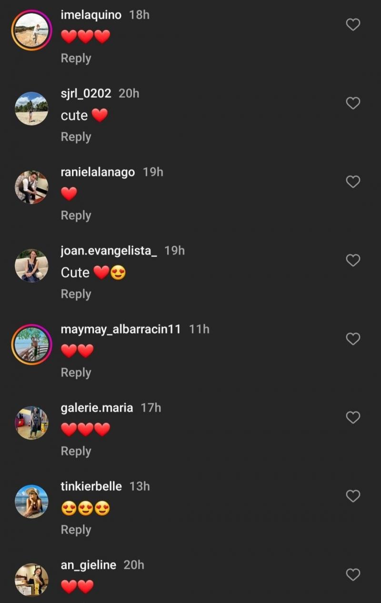The height and width of the screenshot is (603, 381).
Task: Open tinkierbelle's profile via username
Action: pyautogui.click(x=91, y=486)
